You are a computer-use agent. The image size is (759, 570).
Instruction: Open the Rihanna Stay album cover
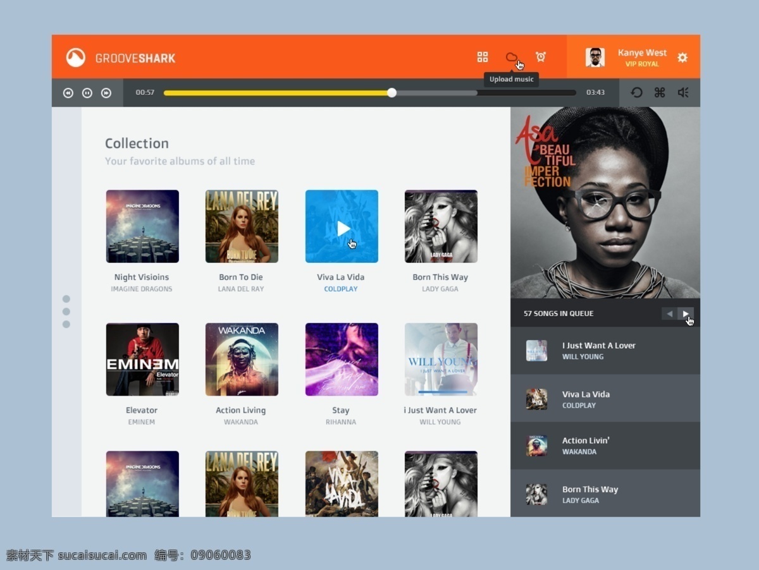[x=342, y=360]
